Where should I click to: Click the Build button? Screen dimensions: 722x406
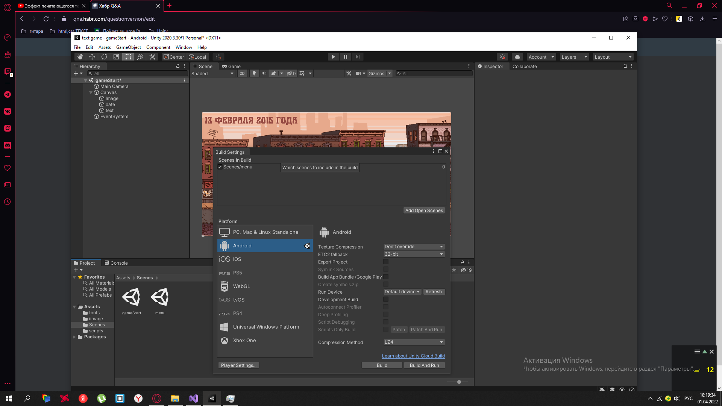click(x=382, y=365)
